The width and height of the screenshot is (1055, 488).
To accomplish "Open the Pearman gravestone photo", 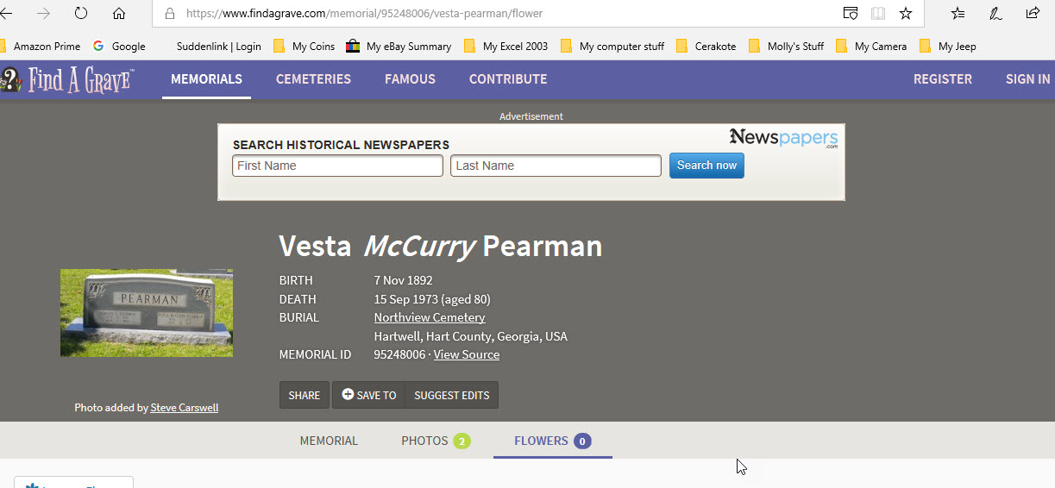I will (147, 313).
